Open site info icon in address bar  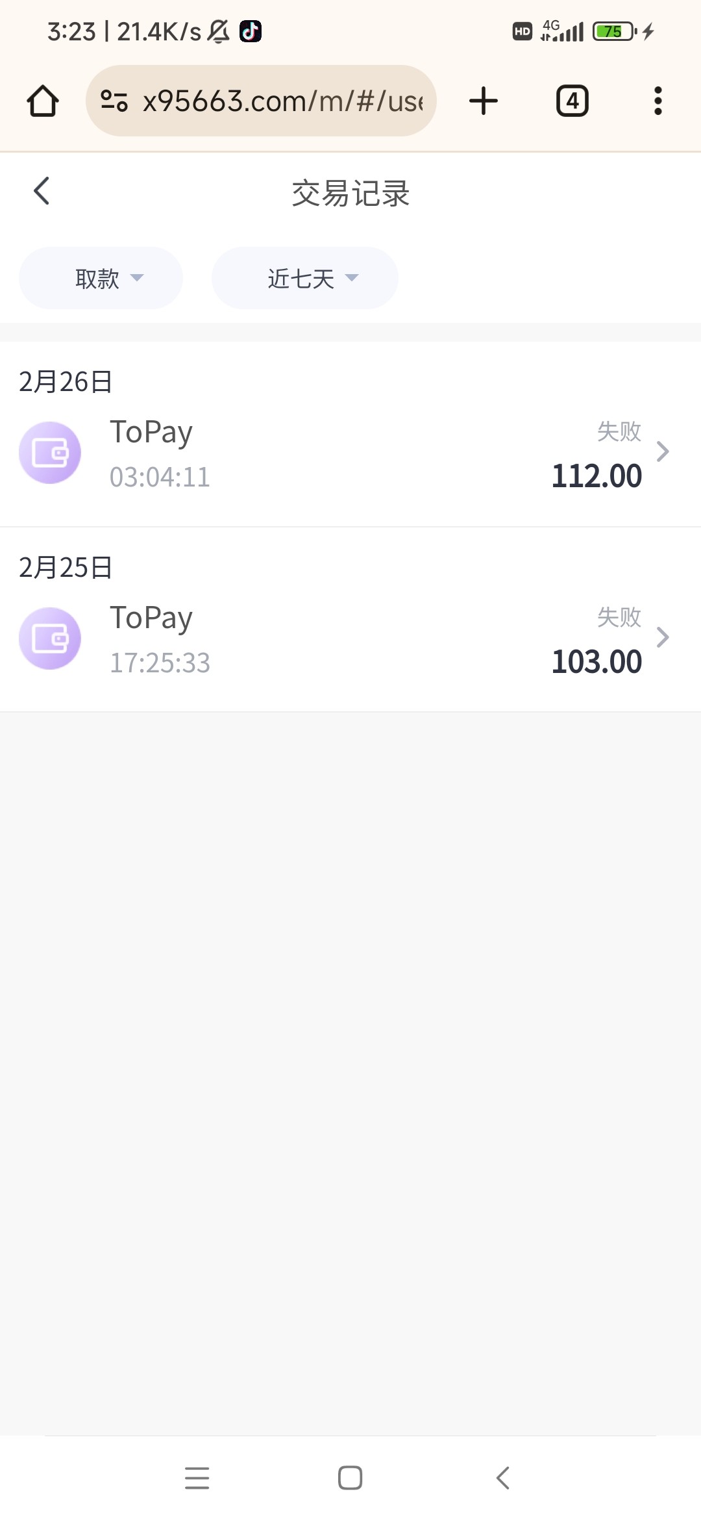pos(114,101)
